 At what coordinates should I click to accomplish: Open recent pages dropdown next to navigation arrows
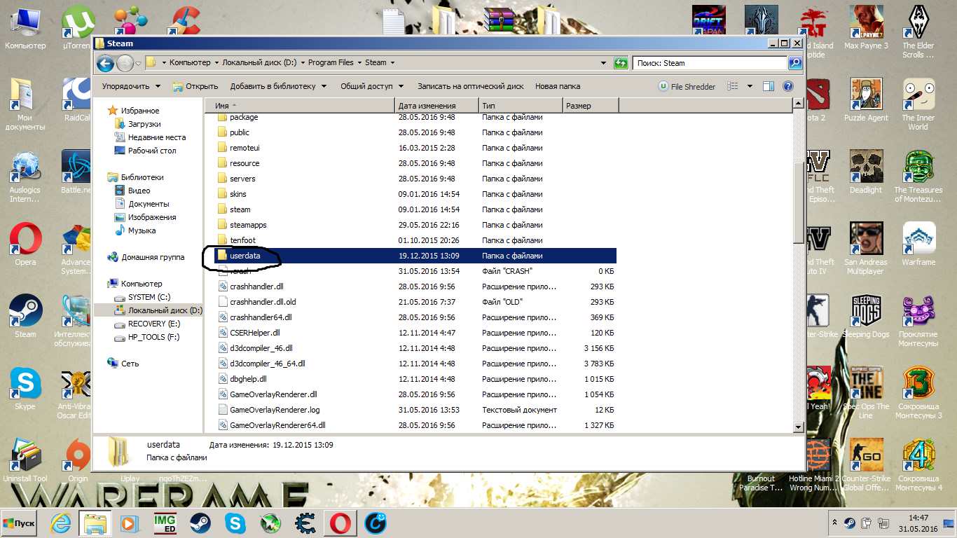pyautogui.click(x=139, y=63)
